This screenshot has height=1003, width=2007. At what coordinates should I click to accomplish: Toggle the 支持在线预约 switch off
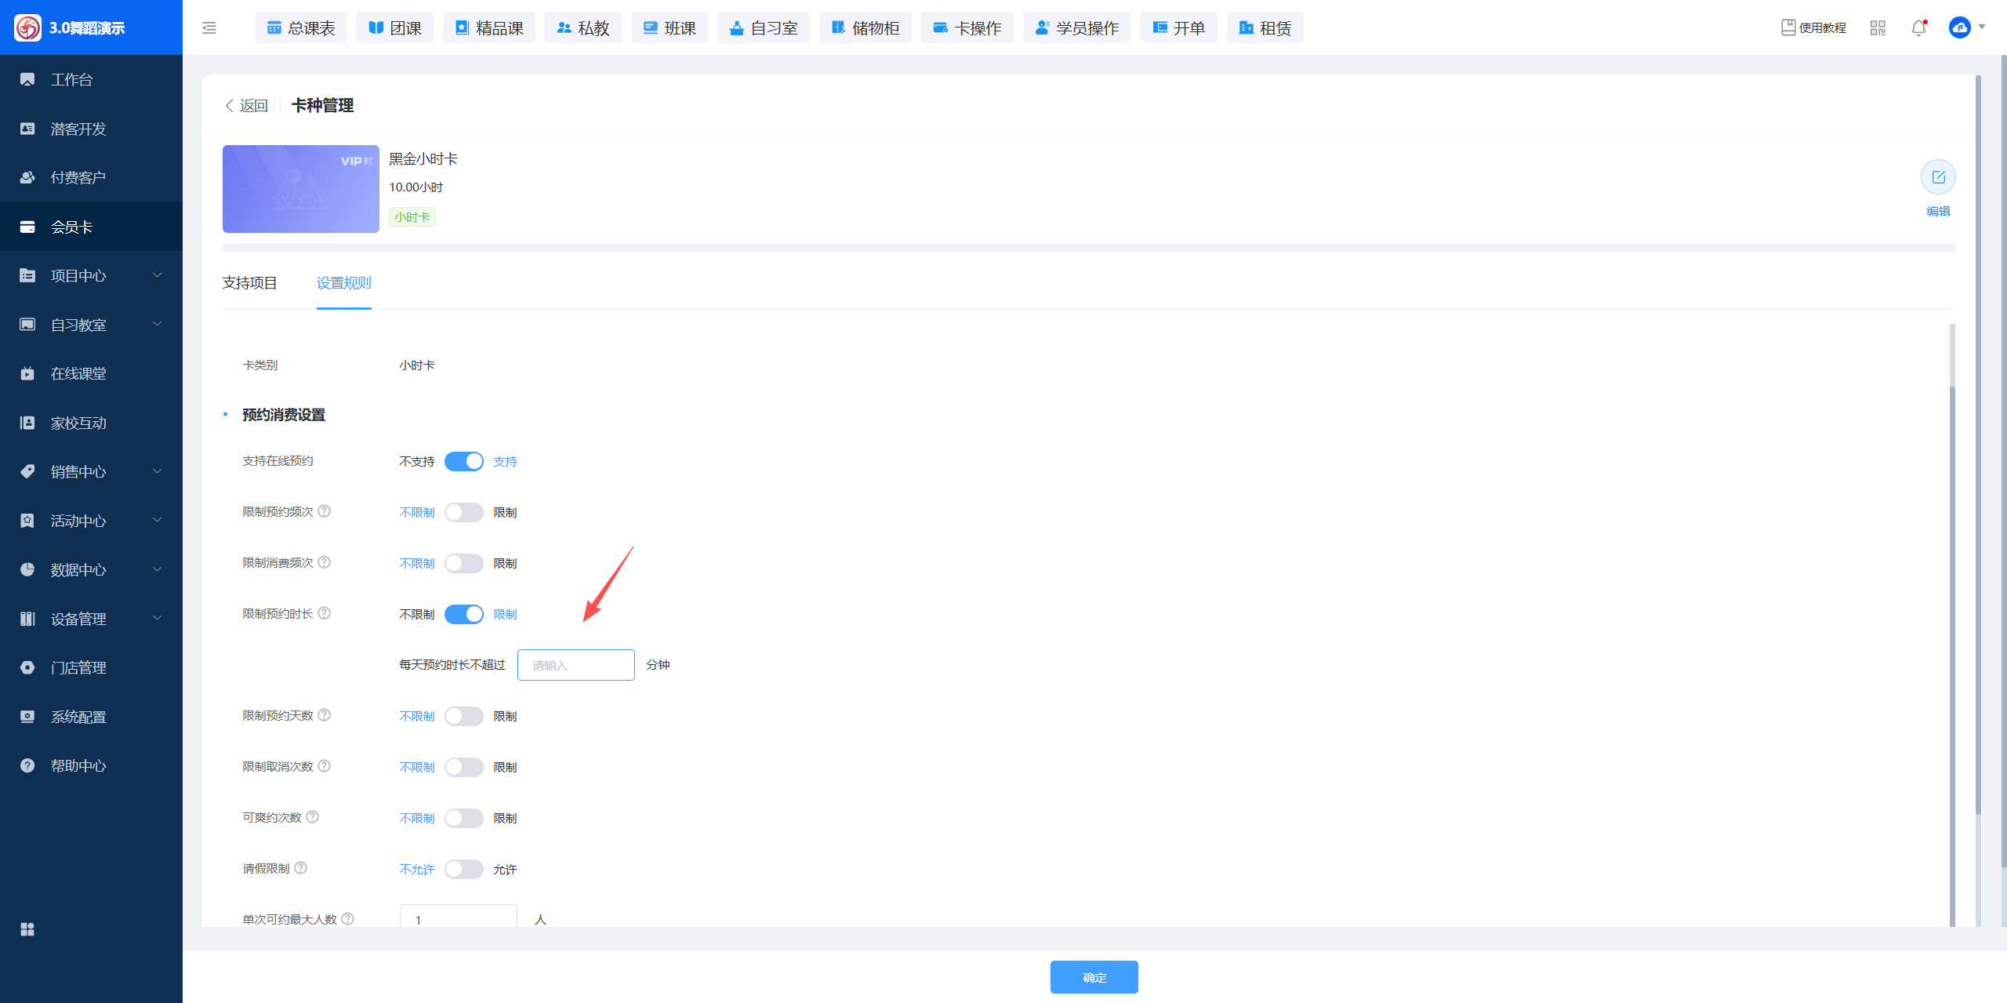pyautogui.click(x=464, y=461)
